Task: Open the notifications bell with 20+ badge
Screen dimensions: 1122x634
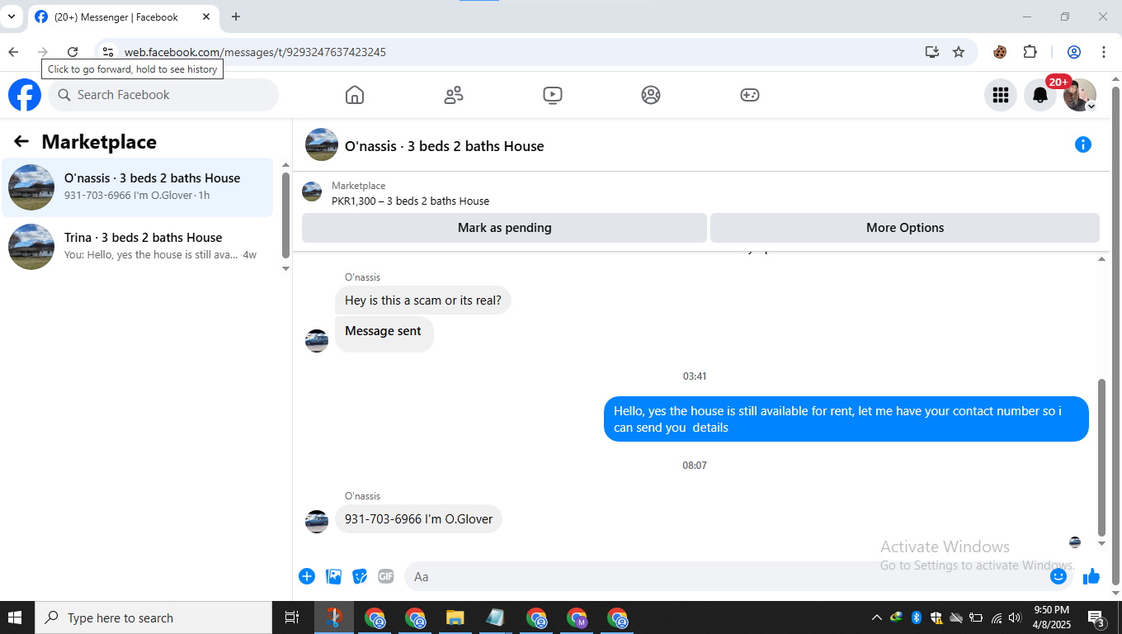Action: pyautogui.click(x=1040, y=95)
